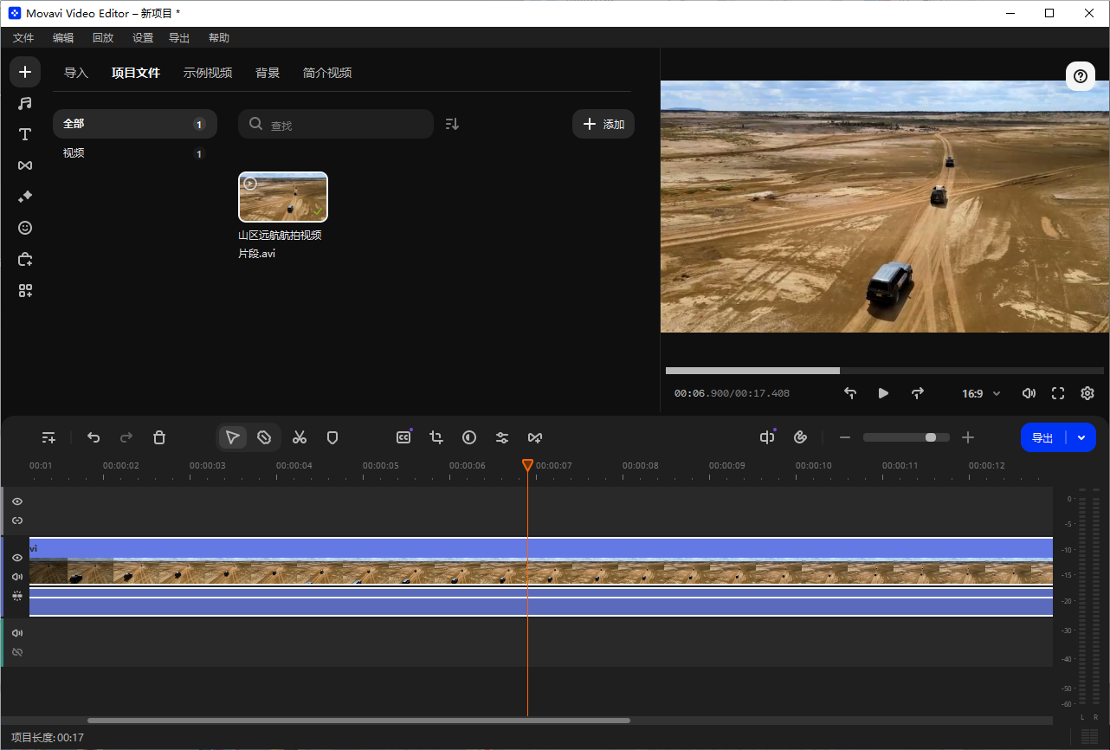
Task: Switch to the 示例视频 tab
Action: 208,73
